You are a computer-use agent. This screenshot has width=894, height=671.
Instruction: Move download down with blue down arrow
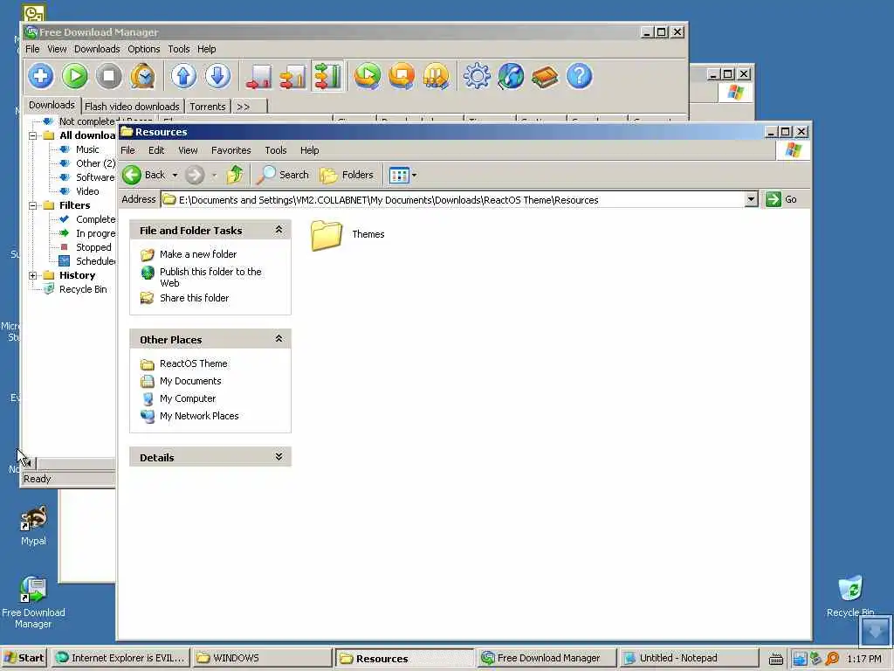coord(217,76)
